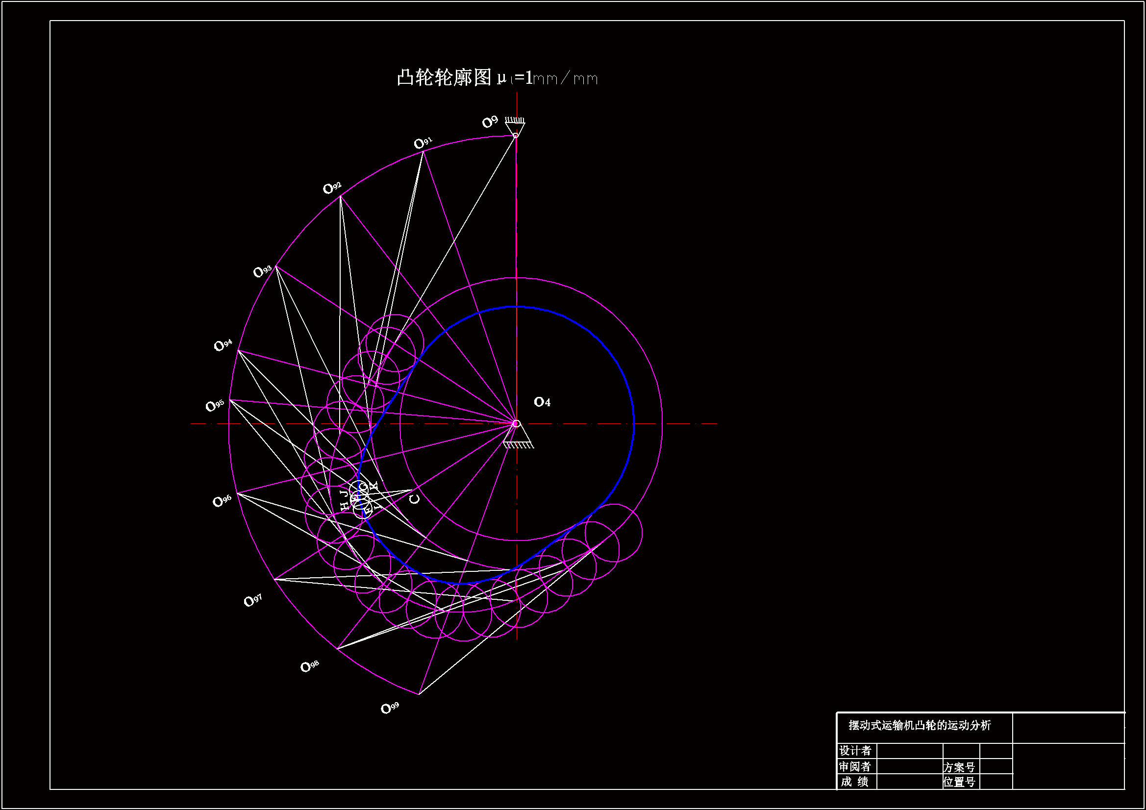The height and width of the screenshot is (810, 1146).
Task: Click the title block heading 摆动式运输机凸轮的运动分析
Action: pos(920,725)
